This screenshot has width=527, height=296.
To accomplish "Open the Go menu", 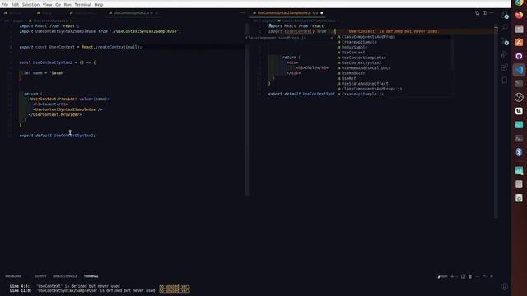I will [x=58, y=5].
